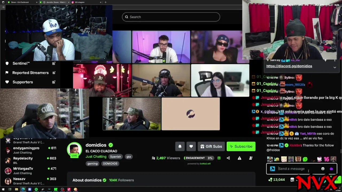Screen dimensions: 342x192
Task: Click the Yari_M919 username in chat
Action: point(308,134)
